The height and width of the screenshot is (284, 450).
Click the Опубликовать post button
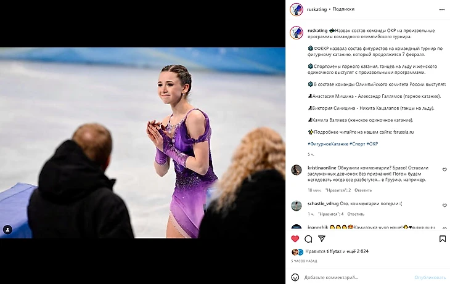point(430,277)
